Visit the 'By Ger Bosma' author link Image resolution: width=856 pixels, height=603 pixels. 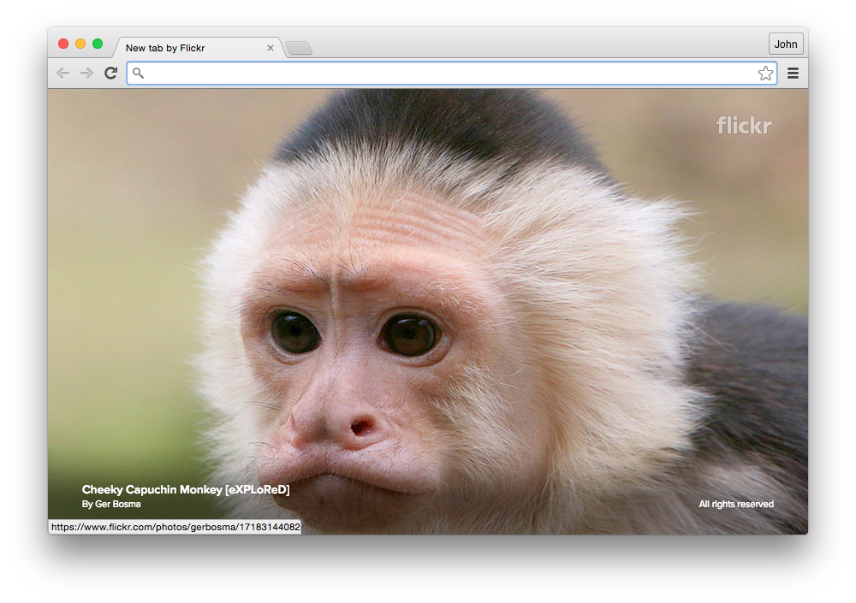tap(111, 505)
